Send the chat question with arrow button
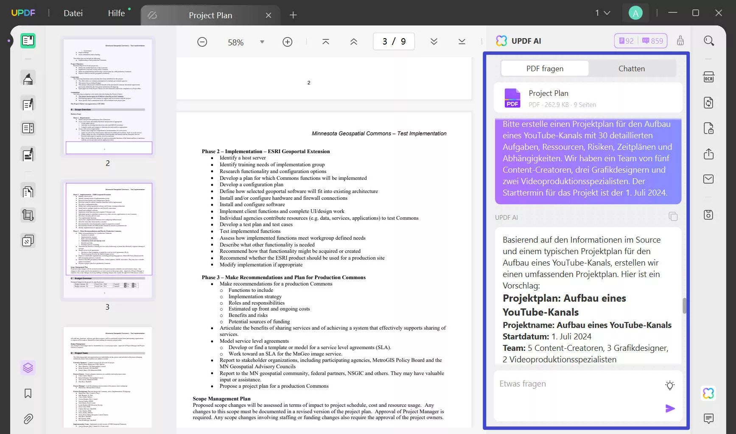This screenshot has width=736, height=434. click(x=670, y=408)
